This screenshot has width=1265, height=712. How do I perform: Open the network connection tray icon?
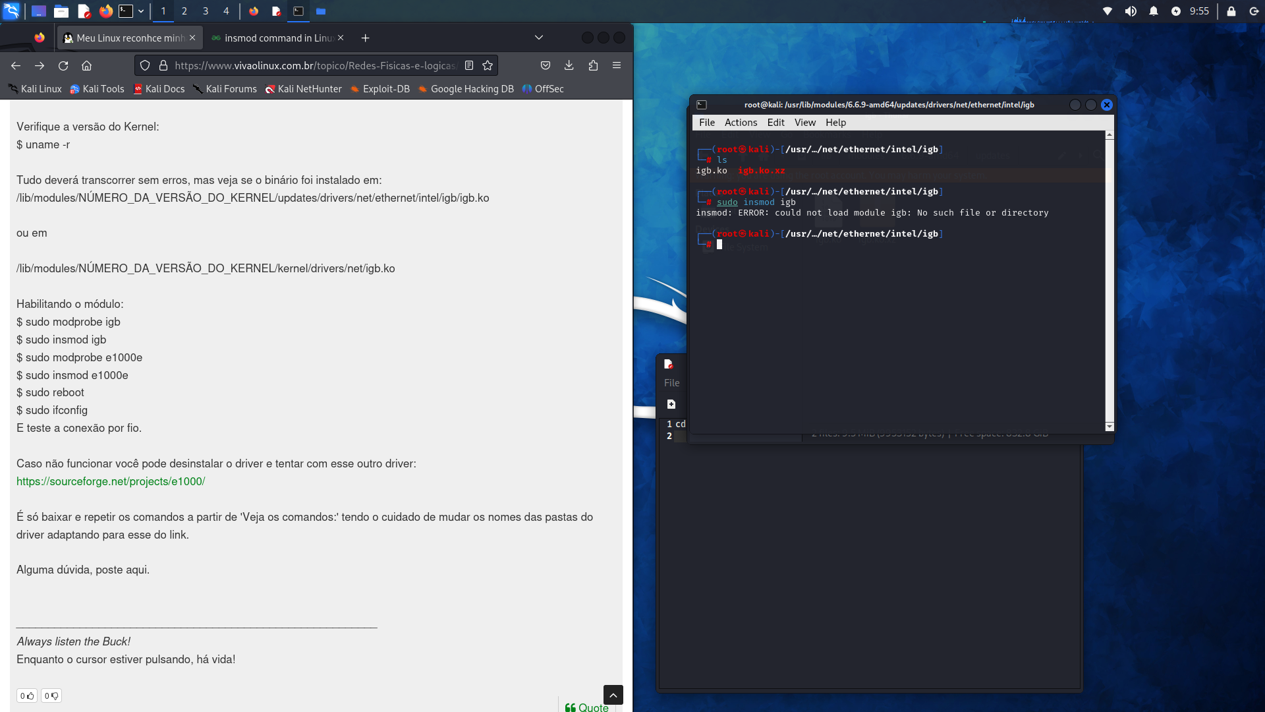(x=1108, y=11)
